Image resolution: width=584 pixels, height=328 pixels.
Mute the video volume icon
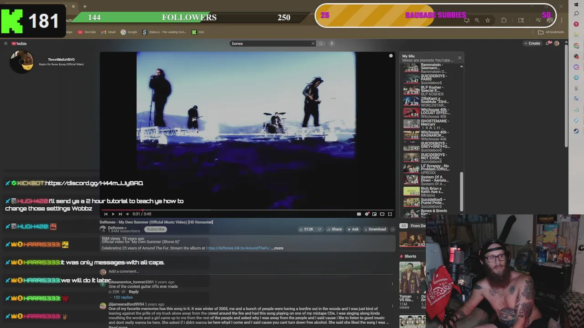tap(127, 214)
